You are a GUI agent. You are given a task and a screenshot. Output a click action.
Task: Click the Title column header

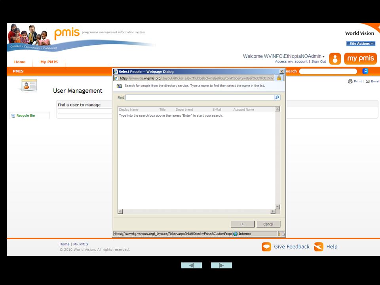coord(162,110)
